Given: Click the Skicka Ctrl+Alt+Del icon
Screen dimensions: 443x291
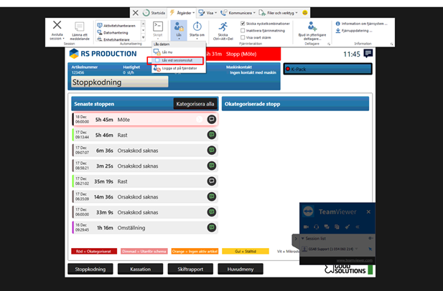Looking at the screenshot, I should (223, 27).
